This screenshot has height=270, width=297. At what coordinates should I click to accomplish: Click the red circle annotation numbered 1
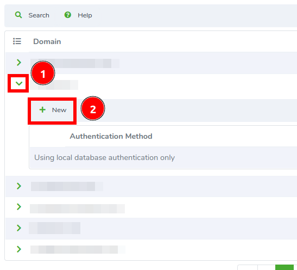pyautogui.click(x=43, y=73)
